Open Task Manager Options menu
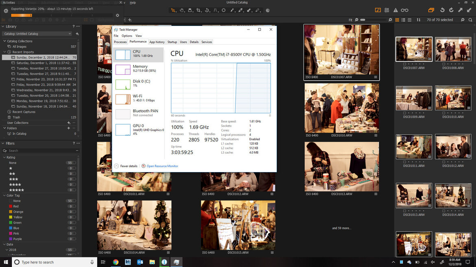 pos(127,36)
